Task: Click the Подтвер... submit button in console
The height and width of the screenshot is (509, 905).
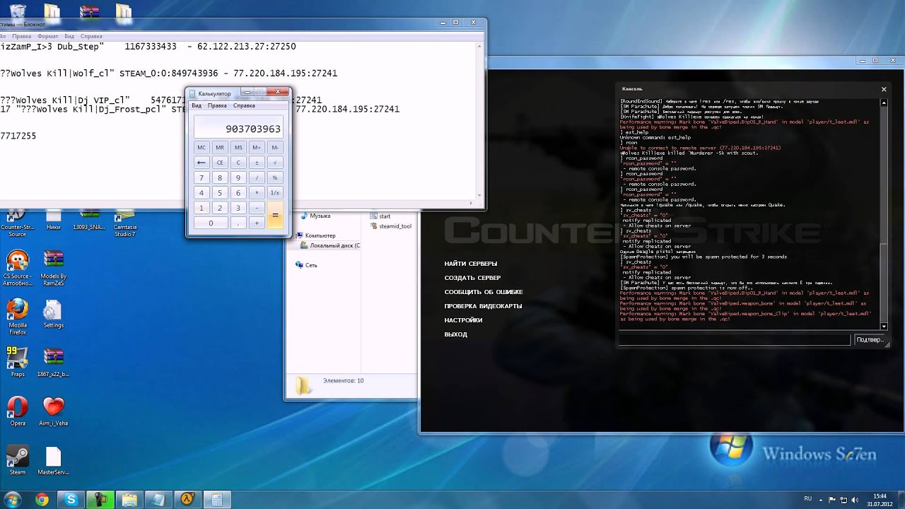Action: coord(870,340)
